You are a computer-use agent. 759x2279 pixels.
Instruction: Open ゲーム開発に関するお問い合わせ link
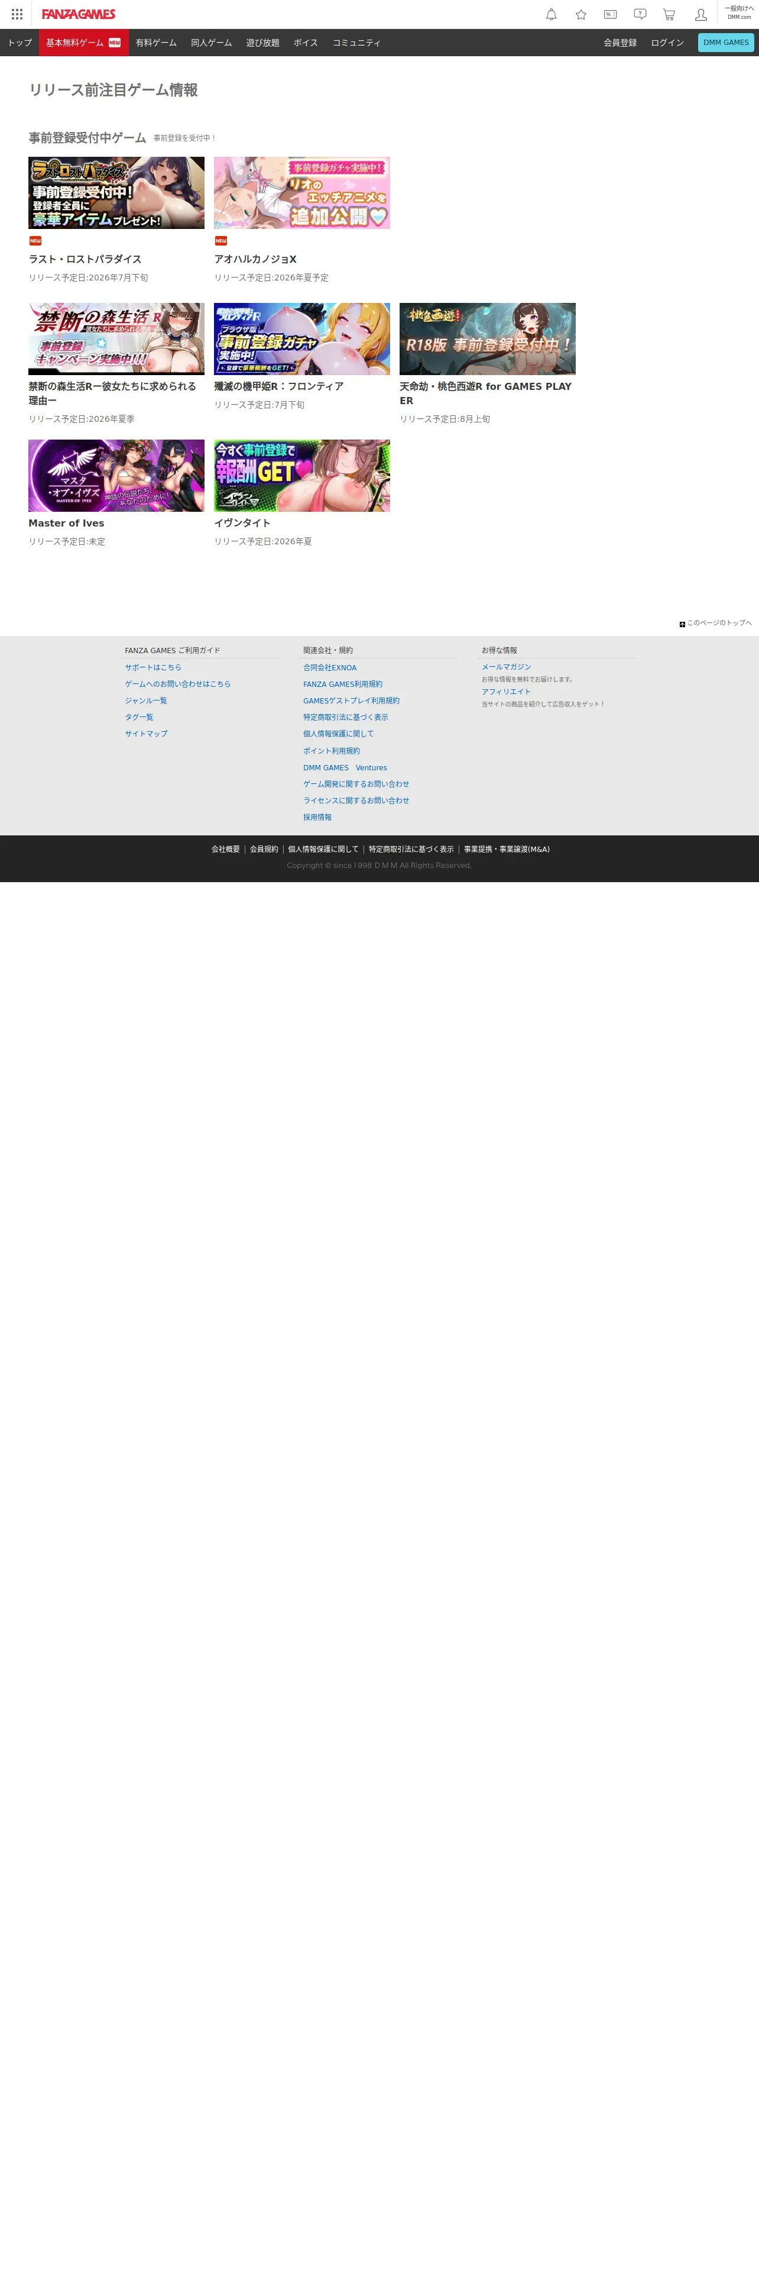click(356, 784)
